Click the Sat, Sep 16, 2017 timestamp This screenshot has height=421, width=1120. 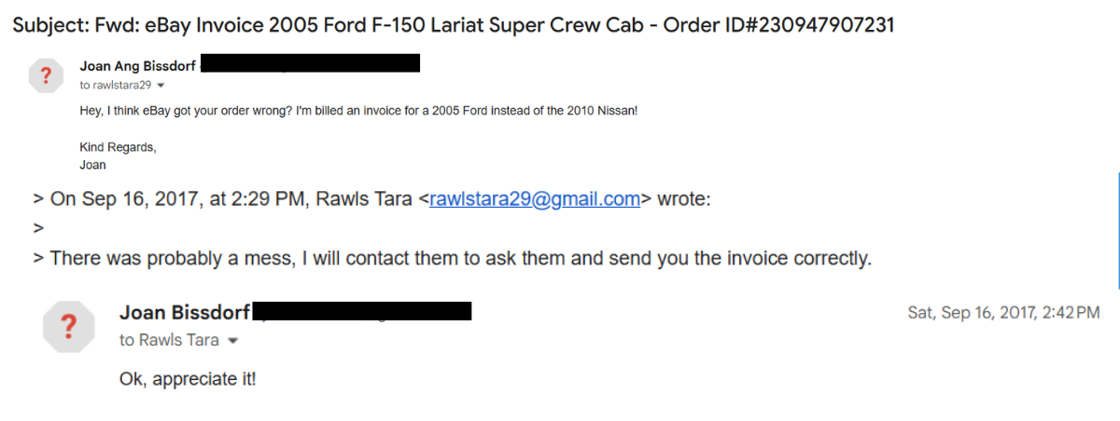click(1003, 313)
